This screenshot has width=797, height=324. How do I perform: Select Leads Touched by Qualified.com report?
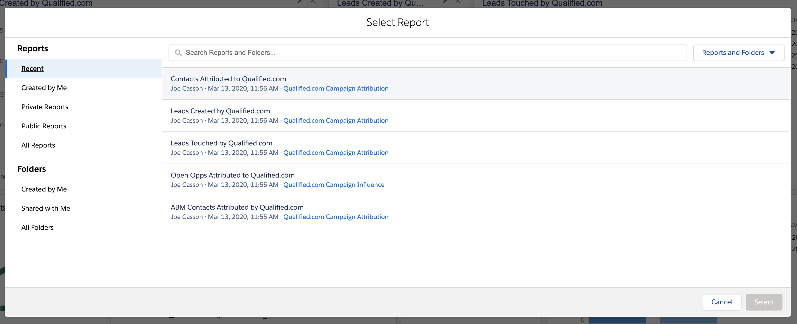pos(221,143)
